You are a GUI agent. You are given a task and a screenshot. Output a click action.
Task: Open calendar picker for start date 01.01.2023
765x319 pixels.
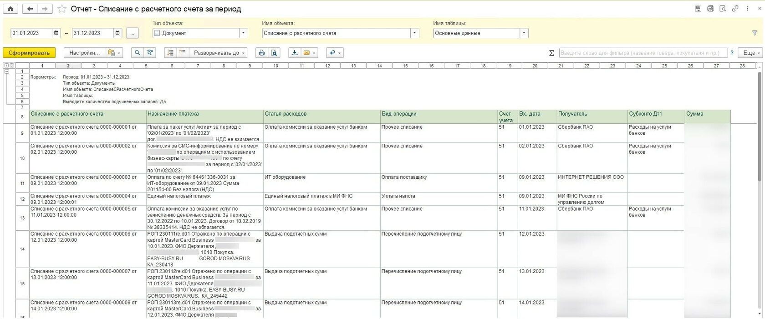point(56,33)
